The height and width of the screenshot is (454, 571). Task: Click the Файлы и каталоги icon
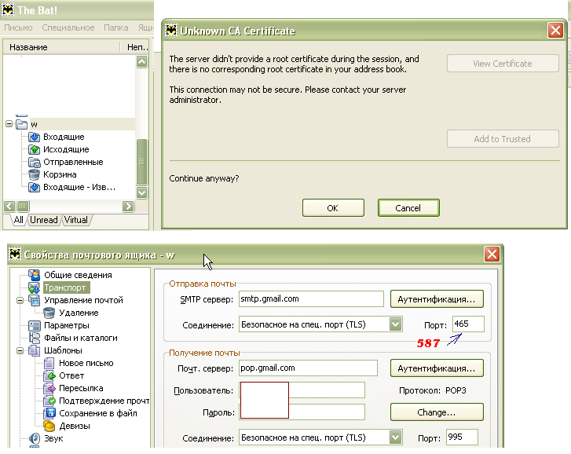tap(35, 338)
